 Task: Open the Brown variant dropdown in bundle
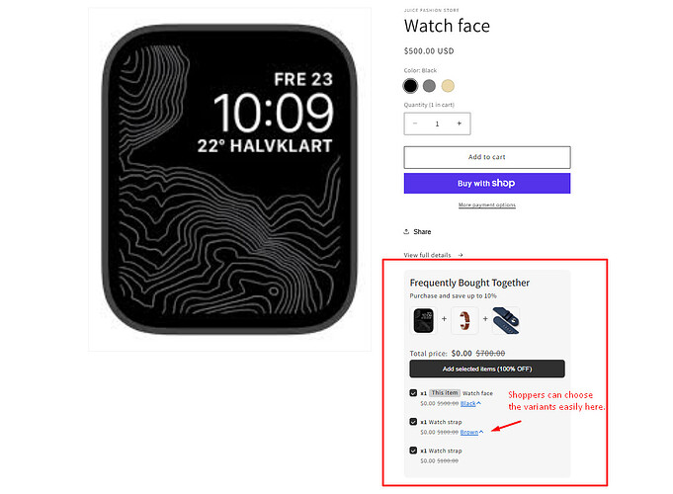pos(471,432)
